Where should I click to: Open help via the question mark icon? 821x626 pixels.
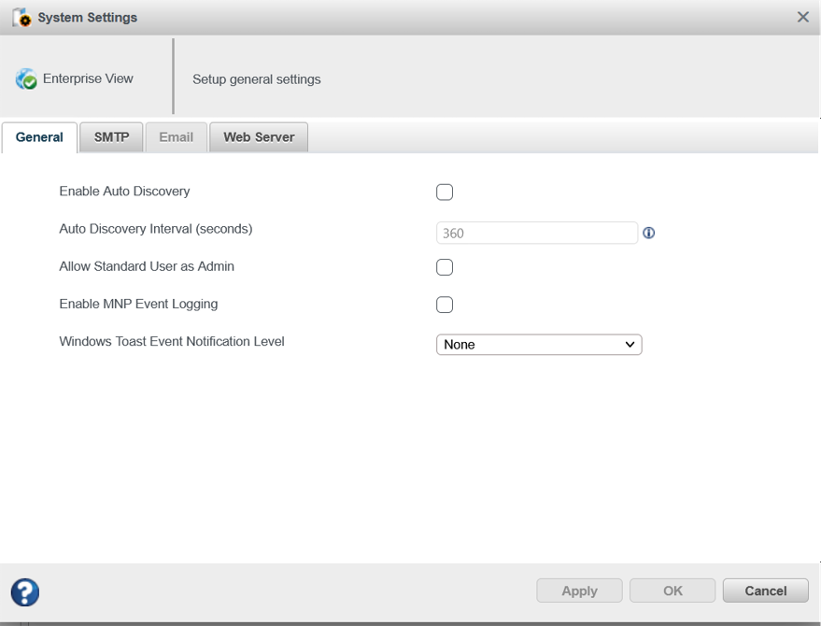(x=25, y=591)
